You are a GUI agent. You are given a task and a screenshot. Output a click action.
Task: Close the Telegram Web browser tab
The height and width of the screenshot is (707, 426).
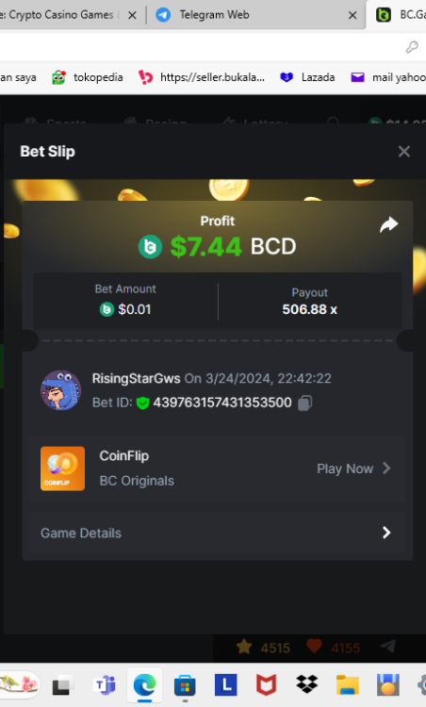[352, 15]
